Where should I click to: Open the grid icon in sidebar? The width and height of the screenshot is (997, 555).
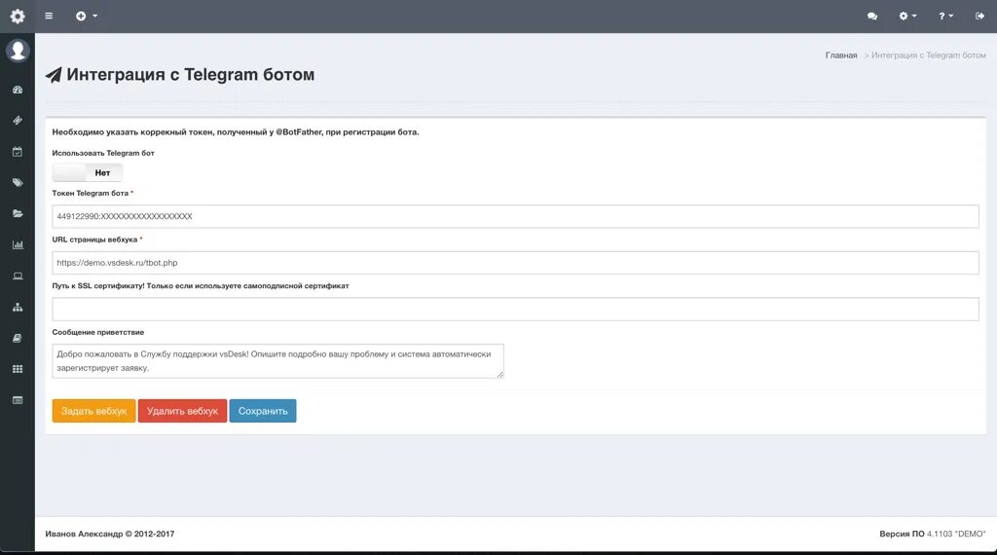tap(18, 369)
